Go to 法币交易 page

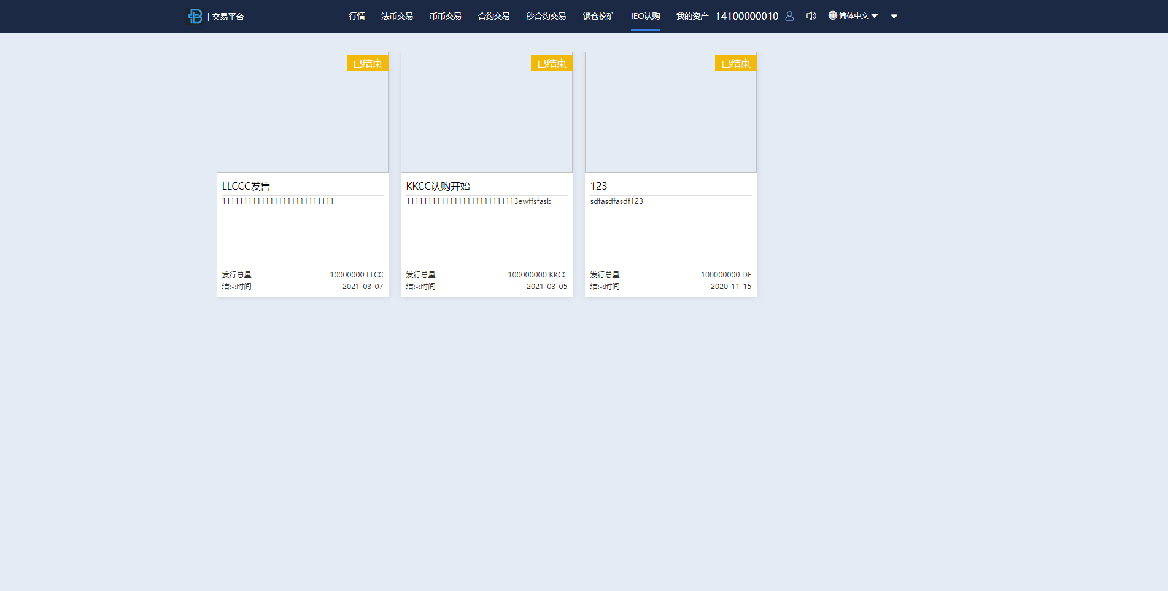point(396,16)
